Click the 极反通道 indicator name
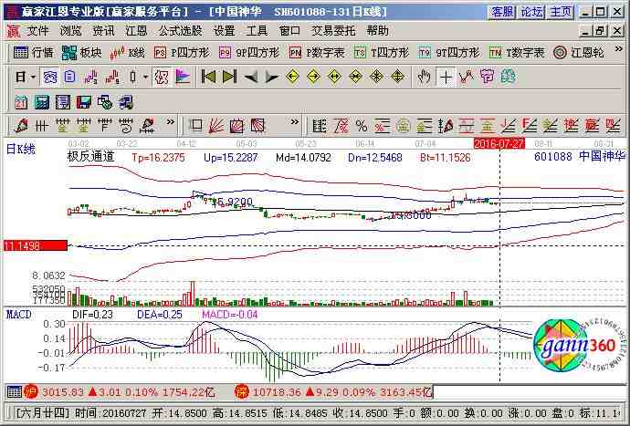This screenshot has height=426, width=630. pyautogui.click(x=90, y=157)
